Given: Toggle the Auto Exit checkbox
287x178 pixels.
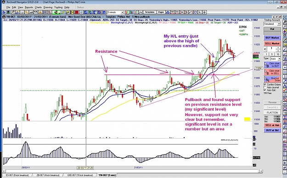Looking at the screenshot, I should click(x=265, y=90).
